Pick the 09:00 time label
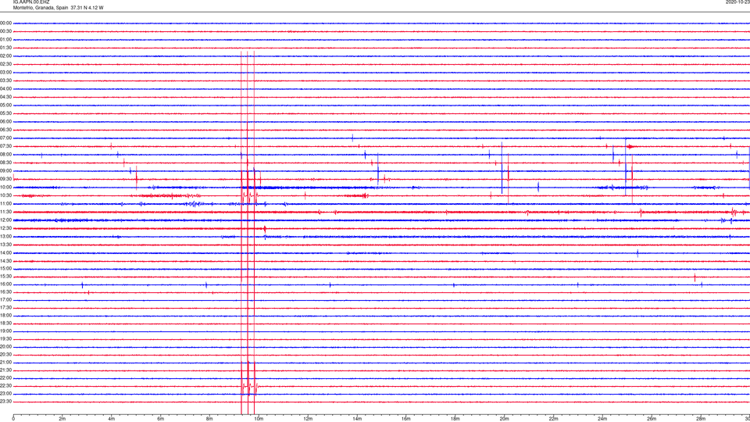750x422 pixels. coord(5,171)
